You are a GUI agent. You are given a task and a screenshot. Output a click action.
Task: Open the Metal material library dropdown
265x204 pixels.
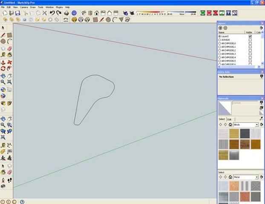[x=246, y=177]
